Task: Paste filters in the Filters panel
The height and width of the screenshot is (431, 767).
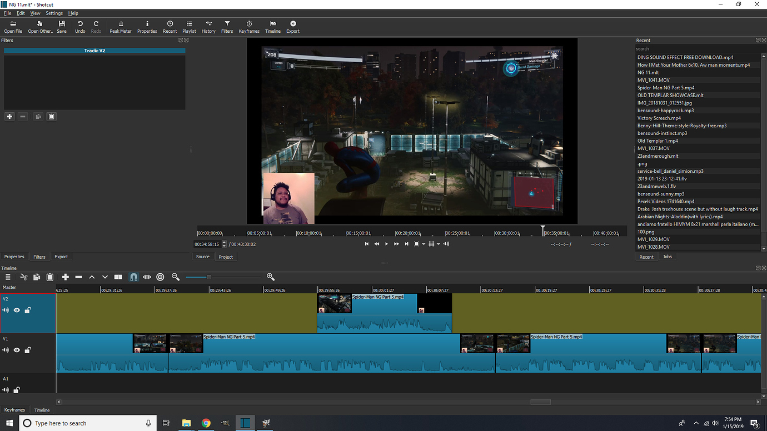Action: click(51, 117)
